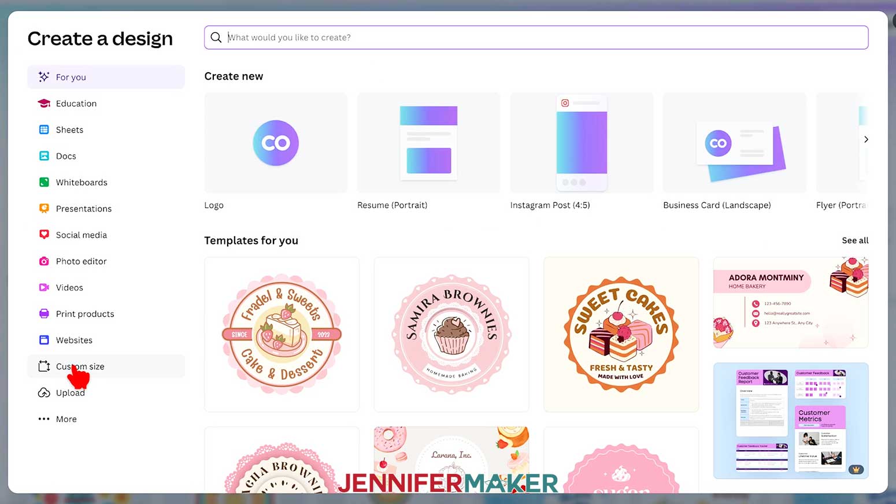Create a new Resume (Portrait) design
The width and height of the screenshot is (896, 504).
click(428, 143)
